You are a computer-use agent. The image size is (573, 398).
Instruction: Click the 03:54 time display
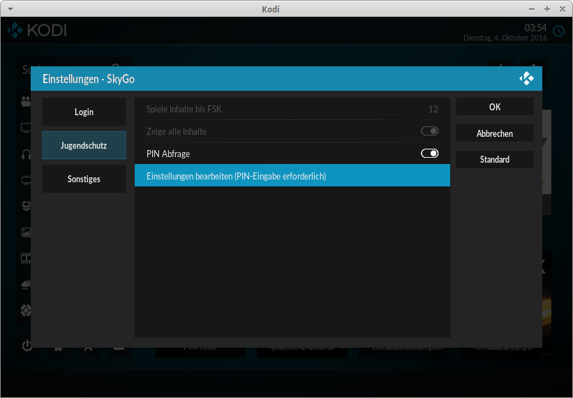click(535, 28)
